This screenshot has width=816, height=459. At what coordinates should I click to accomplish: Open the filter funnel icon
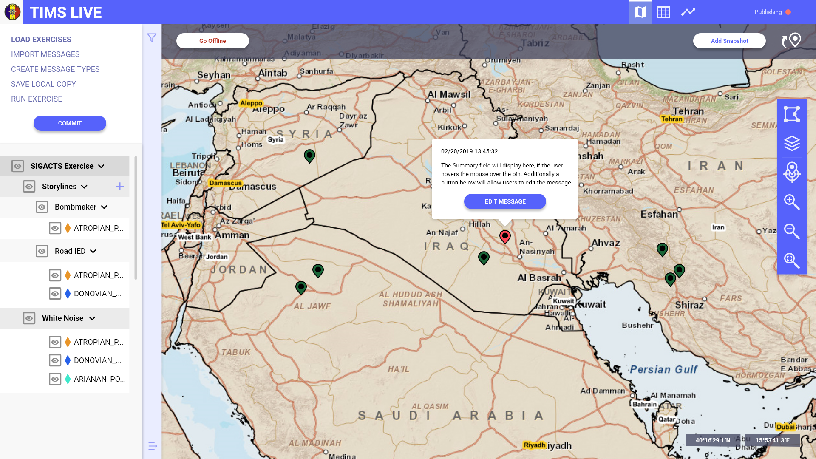[x=152, y=38]
